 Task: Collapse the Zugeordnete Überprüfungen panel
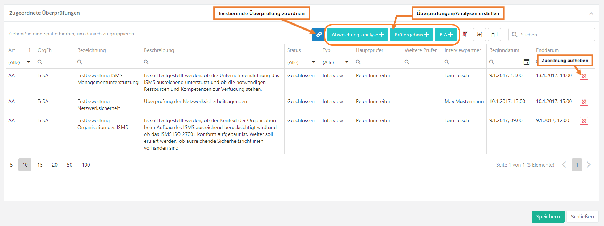(x=591, y=13)
